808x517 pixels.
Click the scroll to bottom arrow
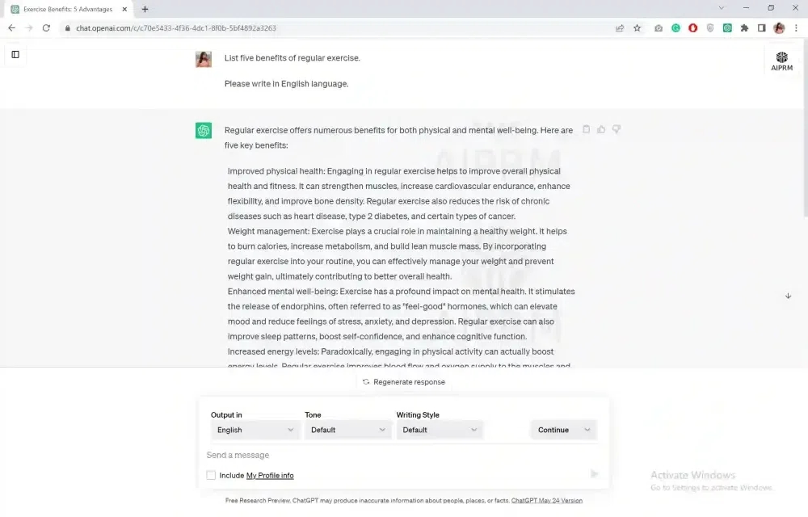(x=788, y=296)
